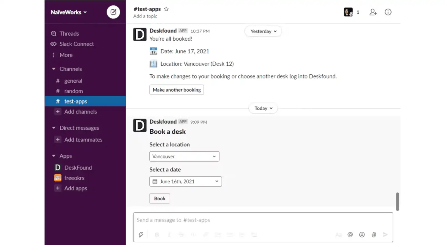
Task: Open the emoji picker icon
Action: point(362,235)
